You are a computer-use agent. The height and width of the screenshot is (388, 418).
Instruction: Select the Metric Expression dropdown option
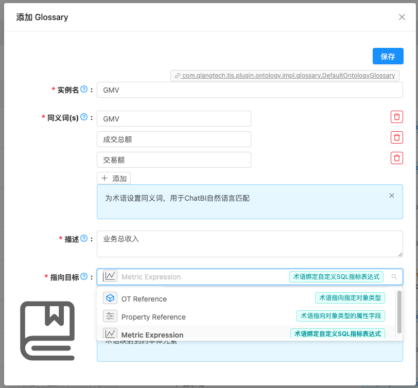tap(246, 333)
